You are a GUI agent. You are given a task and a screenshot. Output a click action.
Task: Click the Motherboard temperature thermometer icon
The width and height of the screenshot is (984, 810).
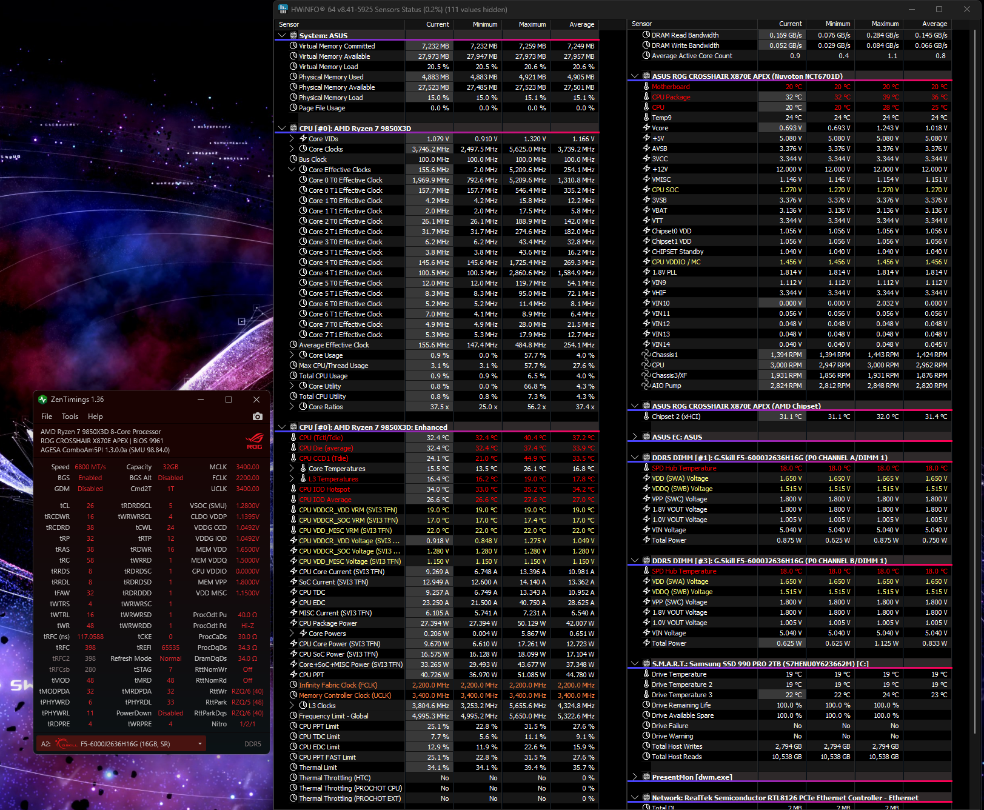pos(646,87)
